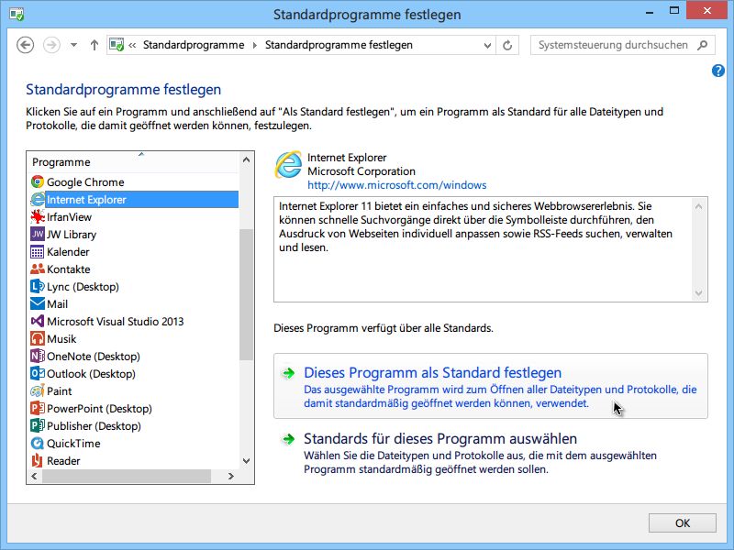734x550 pixels.
Task: Click the window title bar system icon
Action: [17, 14]
